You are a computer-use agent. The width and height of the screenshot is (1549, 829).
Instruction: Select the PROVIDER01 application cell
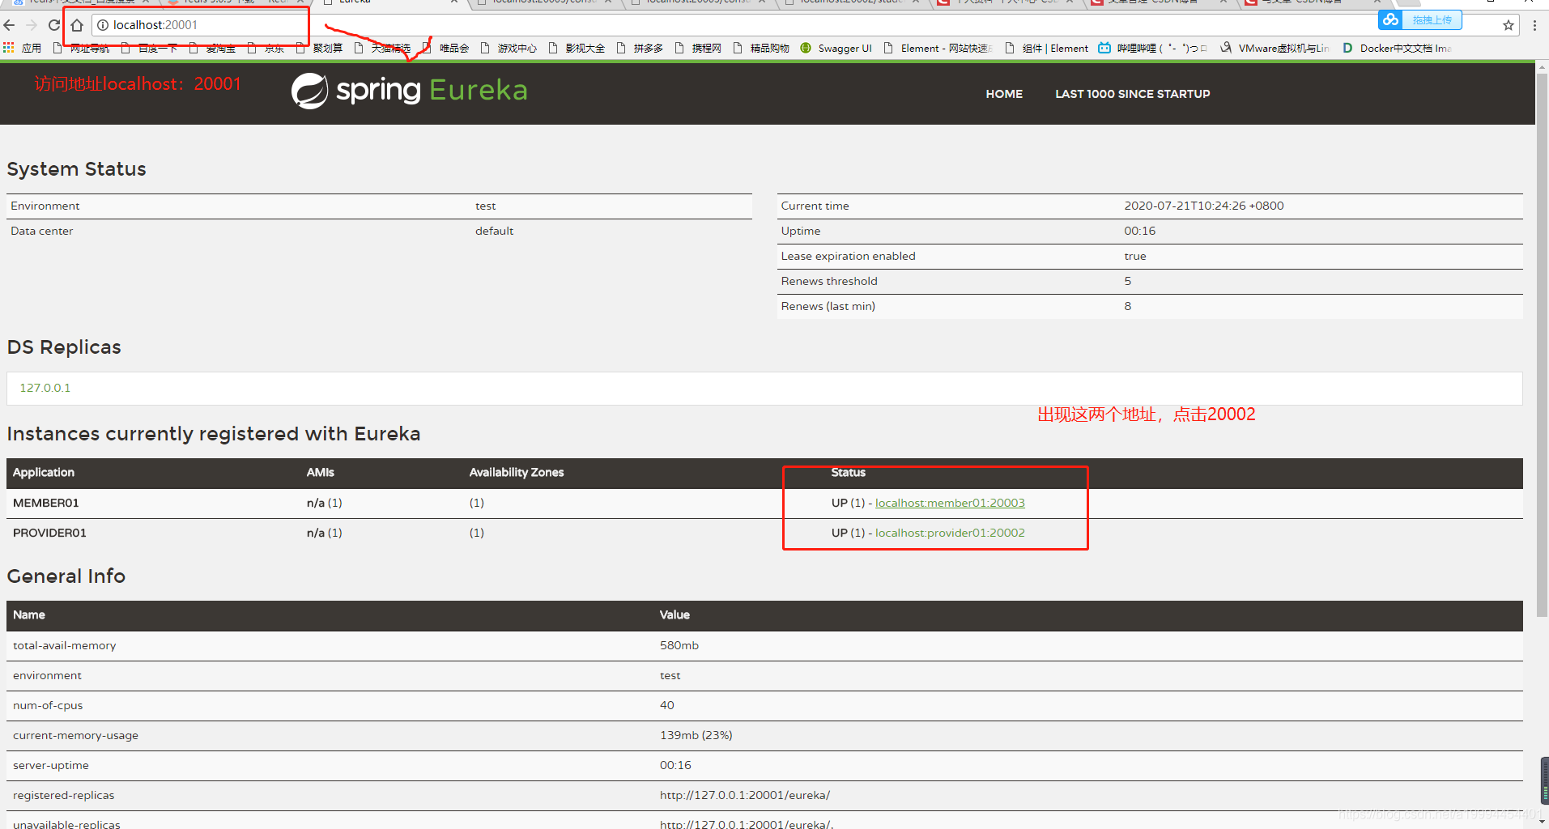coord(49,533)
